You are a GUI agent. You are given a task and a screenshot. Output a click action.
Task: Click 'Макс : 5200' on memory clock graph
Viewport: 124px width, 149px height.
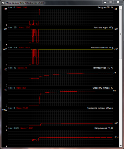(x=25, y=48)
